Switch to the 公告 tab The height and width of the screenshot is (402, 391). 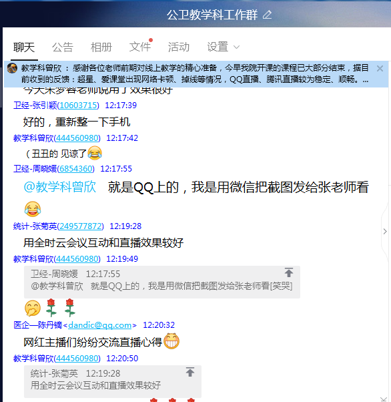coord(63,47)
